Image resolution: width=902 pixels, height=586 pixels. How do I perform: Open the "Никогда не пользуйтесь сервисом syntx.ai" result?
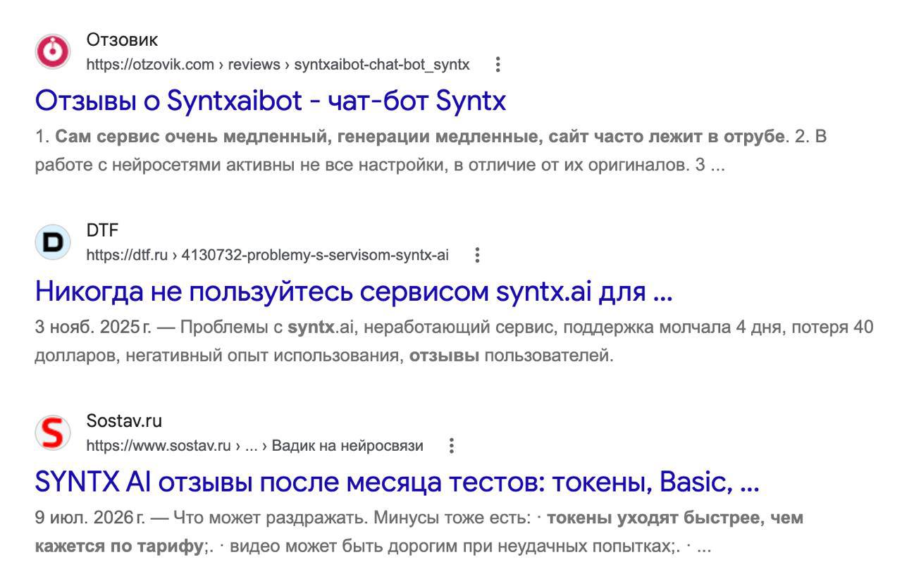click(354, 291)
